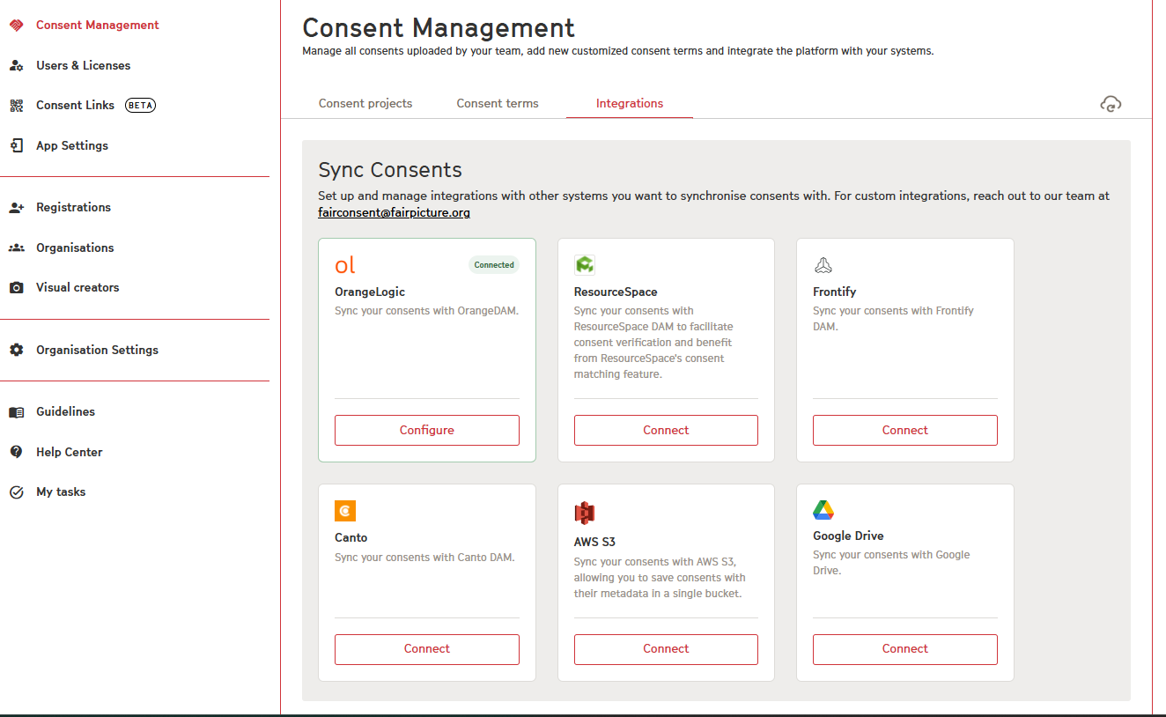
Task: Click the My tasks checkmark icon
Action: (16, 492)
